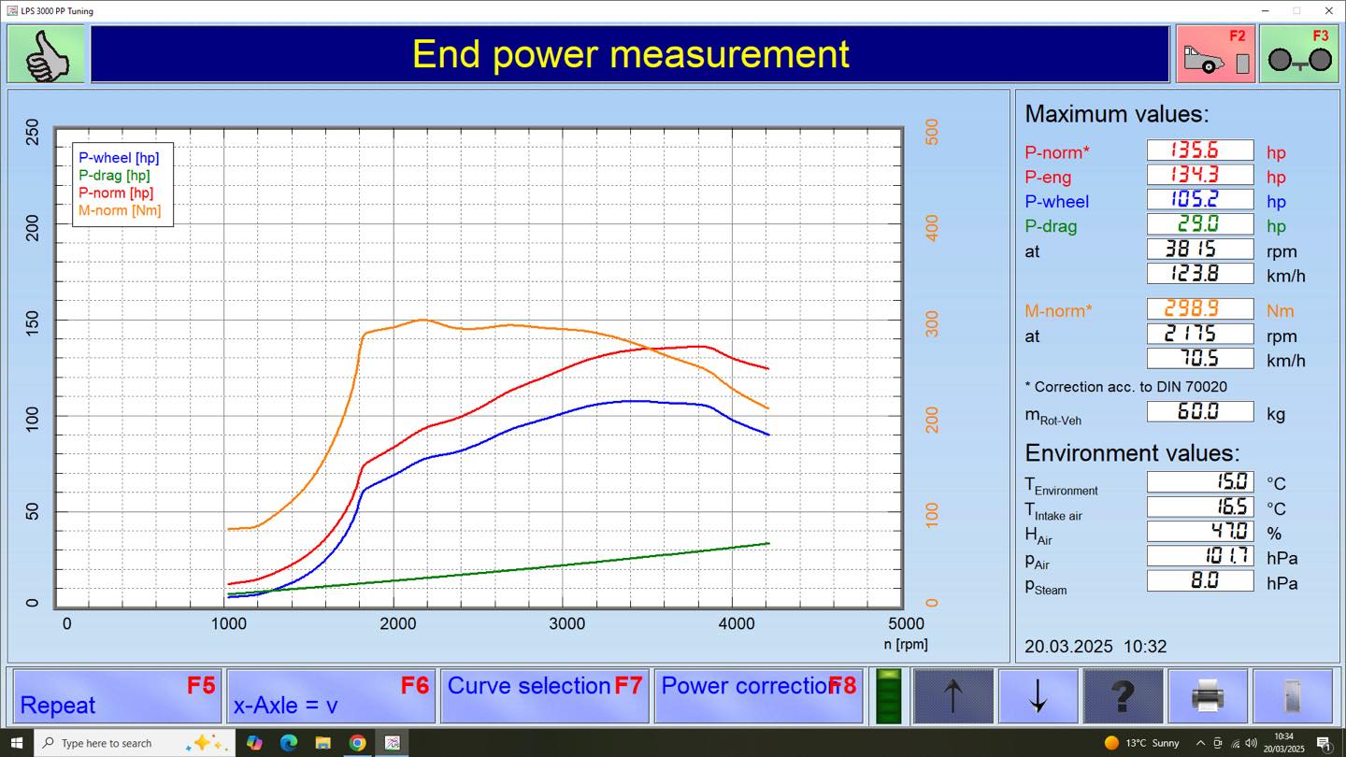Show hidden system tray icons
1346x757 pixels.
coord(1201,743)
